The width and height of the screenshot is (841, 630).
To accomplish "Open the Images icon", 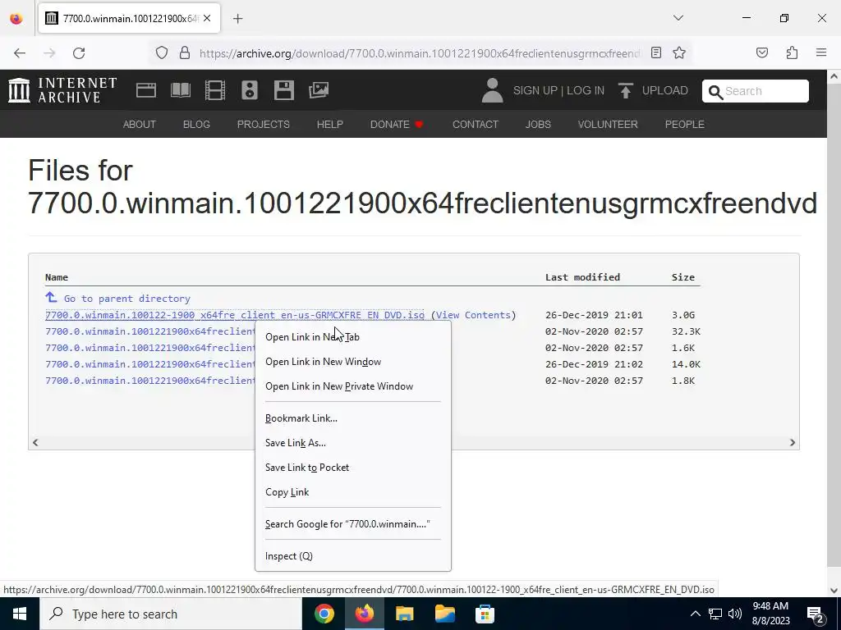I will 319,90.
